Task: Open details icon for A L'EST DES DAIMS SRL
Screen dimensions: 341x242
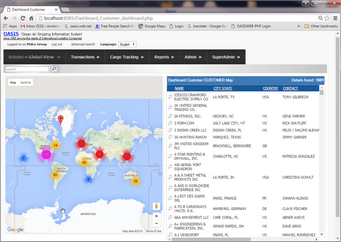Action: (x=170, y=198)
